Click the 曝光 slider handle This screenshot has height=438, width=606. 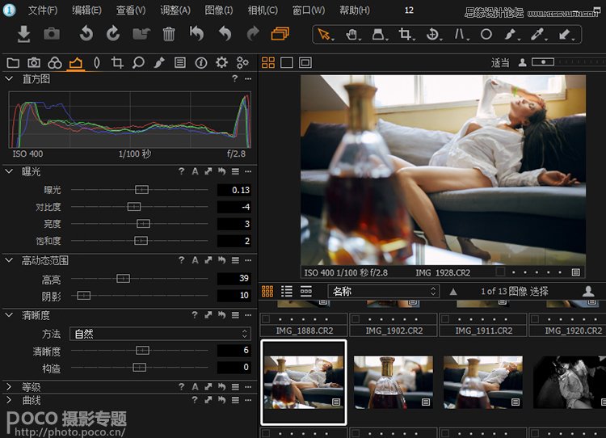[x=142, y=189]
